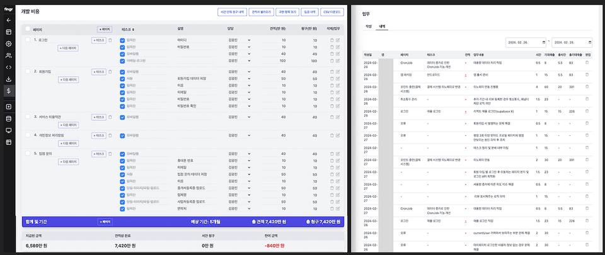
Task: Open the layout panel icon below the back arrow
Action: pyautogui.click(x=8, y=32)
